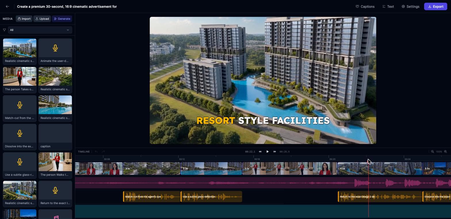The height and width of the screenshot is (219, 451).
Task: Click the 'RESORT STYLE FACILITIES' caption overlay
Action: [x=263, y=120]
